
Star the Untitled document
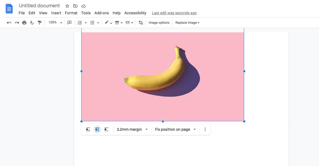coord(67,6)
